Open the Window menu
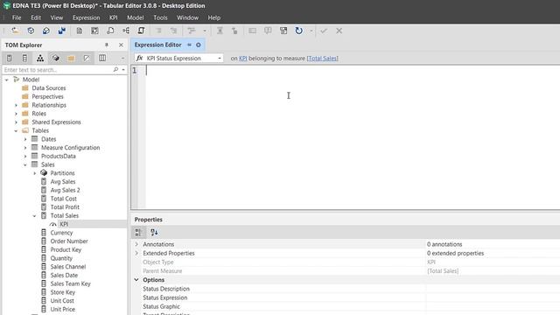Viewport: 560px width, 315px height. pos(187,17)
